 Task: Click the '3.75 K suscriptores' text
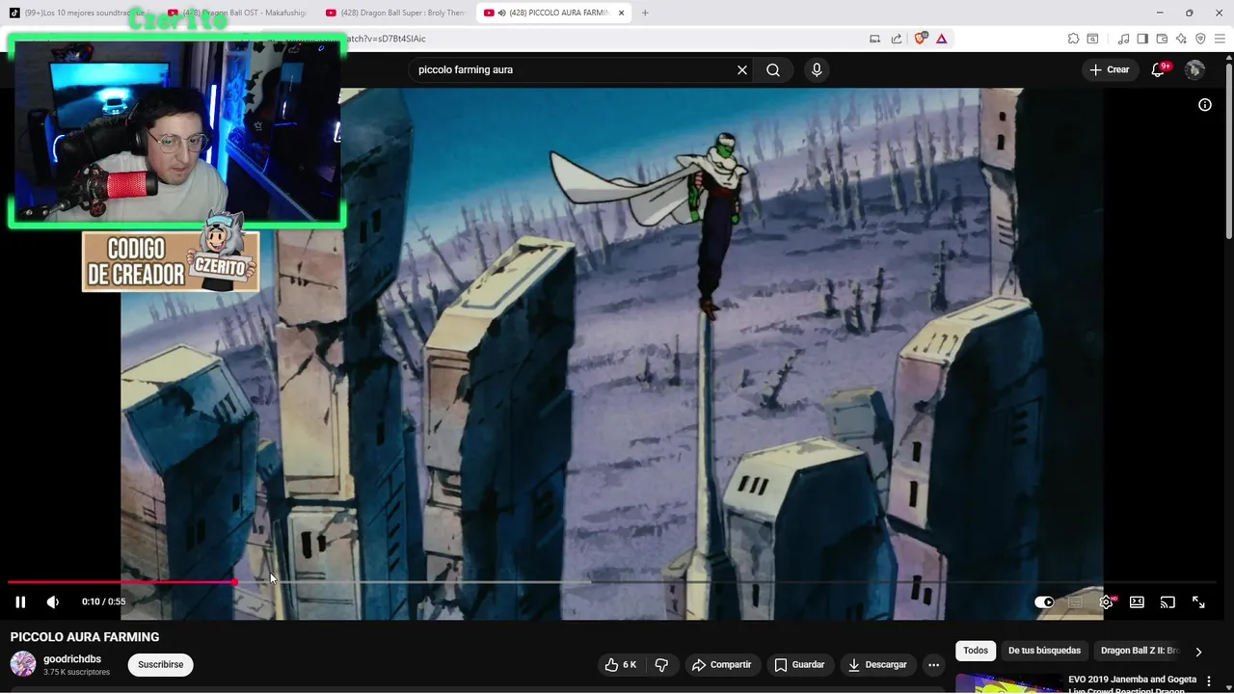(x=76, y=672)
